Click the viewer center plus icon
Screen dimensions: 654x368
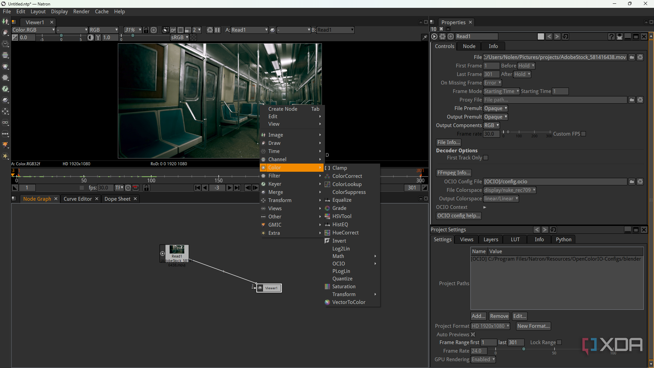pyautogui.click(x=154, y=30)
